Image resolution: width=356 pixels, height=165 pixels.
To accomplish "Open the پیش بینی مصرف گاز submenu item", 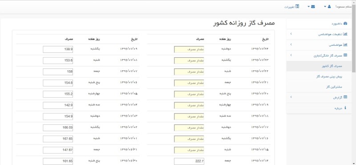I will (x=329, y=76).
